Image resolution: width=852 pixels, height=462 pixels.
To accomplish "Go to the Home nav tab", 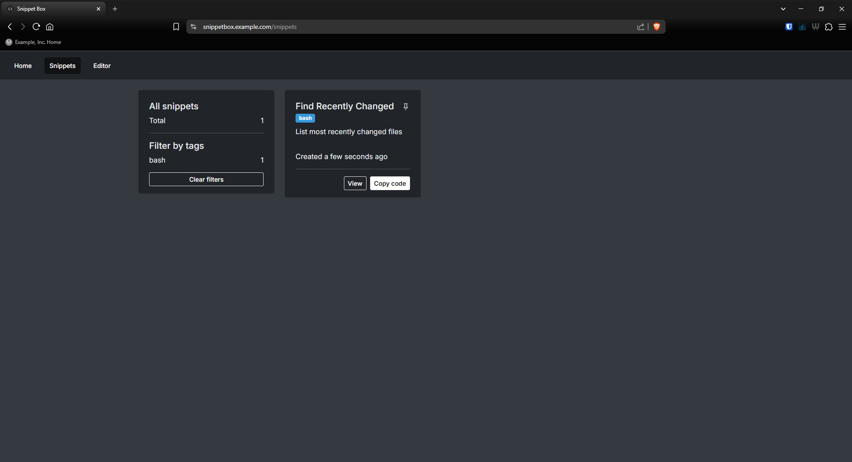I will [23, 66].
